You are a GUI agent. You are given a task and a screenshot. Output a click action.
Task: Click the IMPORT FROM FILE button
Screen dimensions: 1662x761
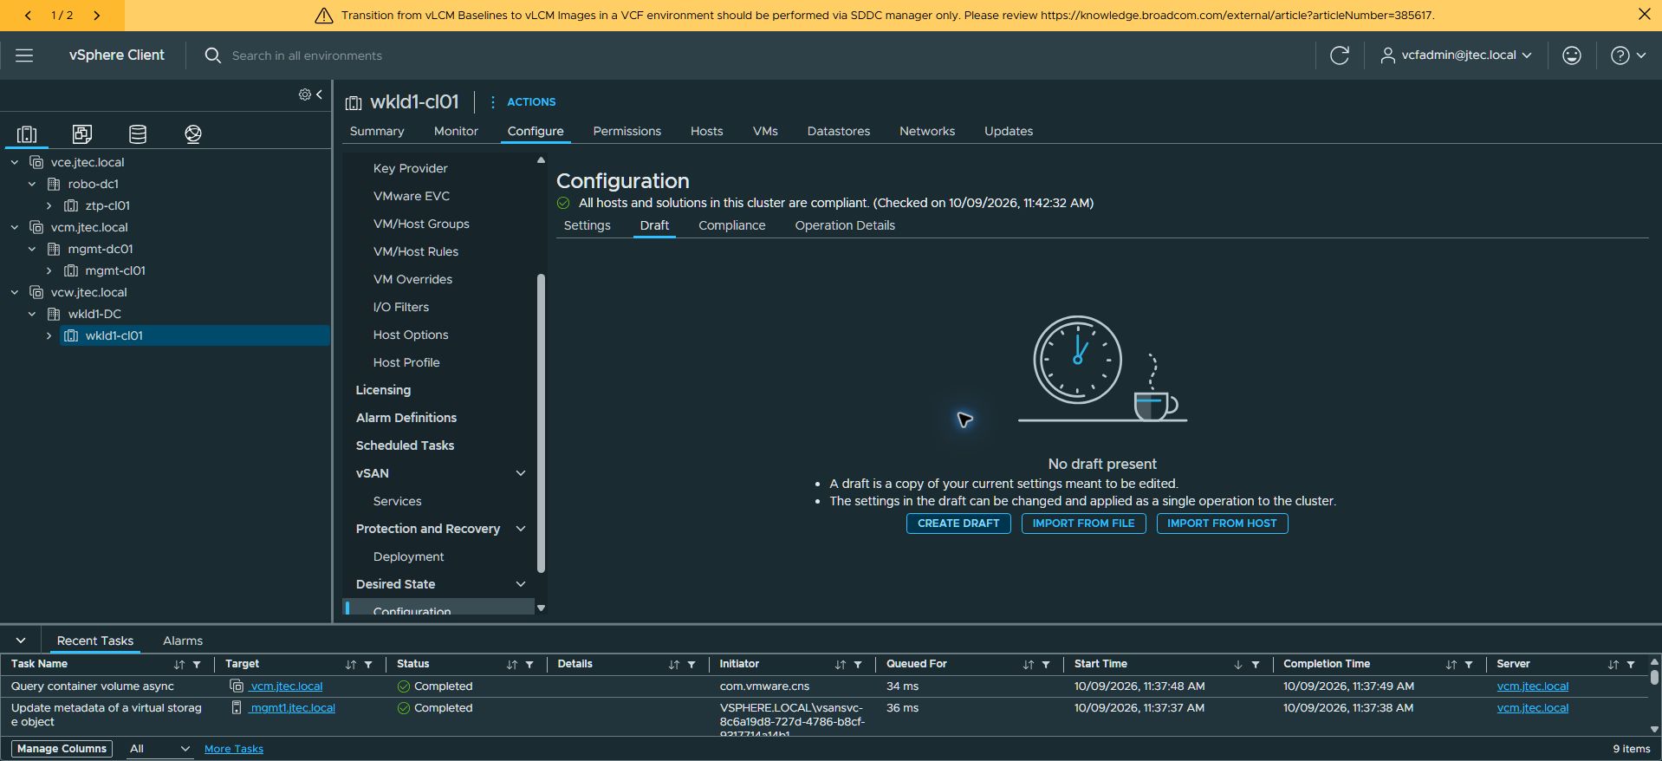[1083, 524]
